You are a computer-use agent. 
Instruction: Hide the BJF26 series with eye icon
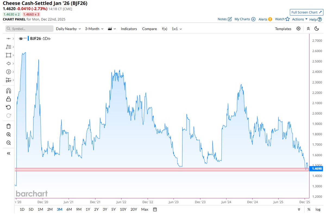(21, 39)
